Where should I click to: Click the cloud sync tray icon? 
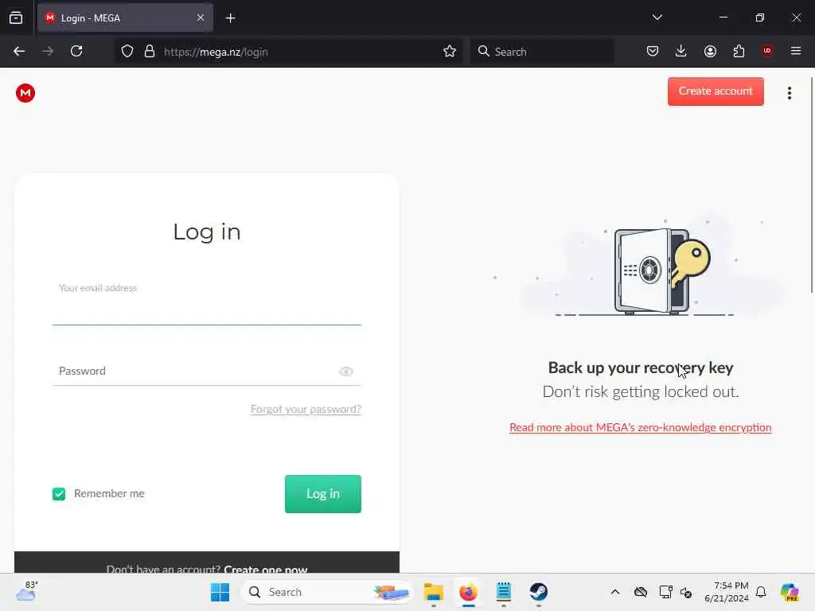pos(641,592)
